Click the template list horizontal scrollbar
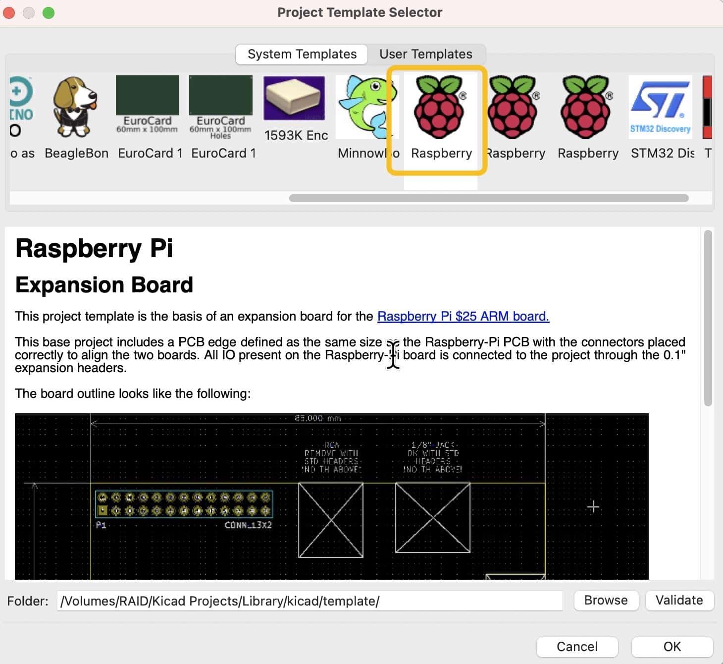Screen dimensions: 723x664 (488, 198)
